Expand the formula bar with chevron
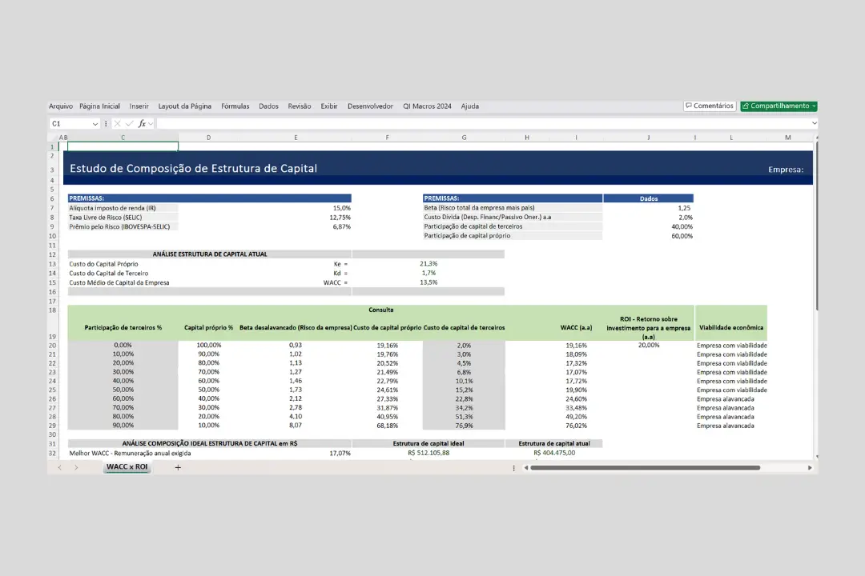This screenshot has width=865, height=576. 815,124
